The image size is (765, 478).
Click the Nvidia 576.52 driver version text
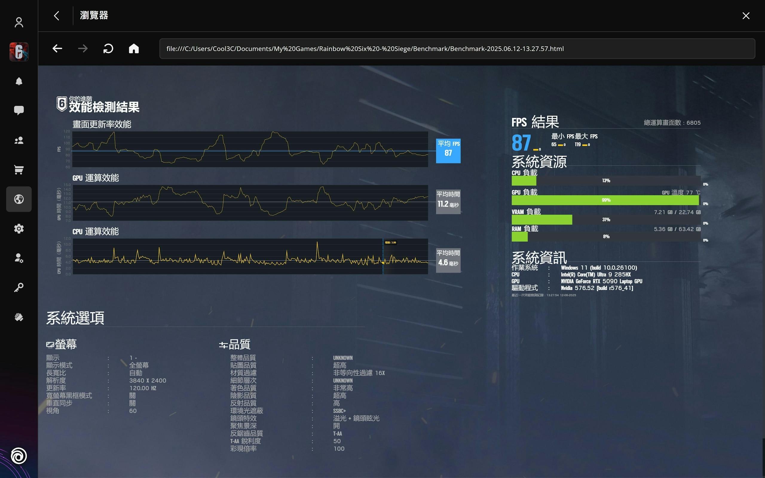(x=597, y=288)
